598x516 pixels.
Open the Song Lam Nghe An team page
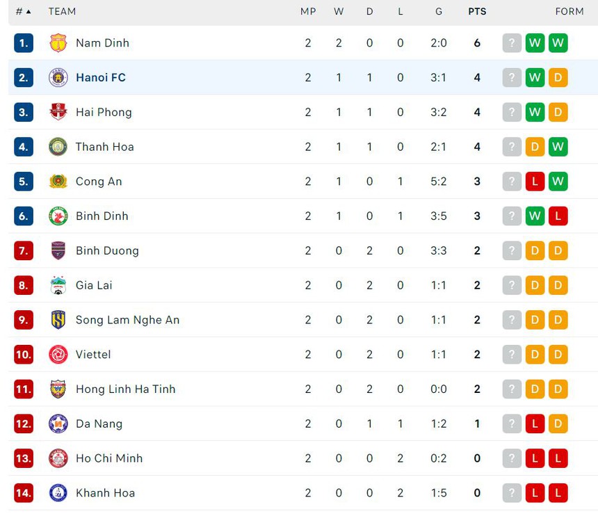(x=127, y=320)
